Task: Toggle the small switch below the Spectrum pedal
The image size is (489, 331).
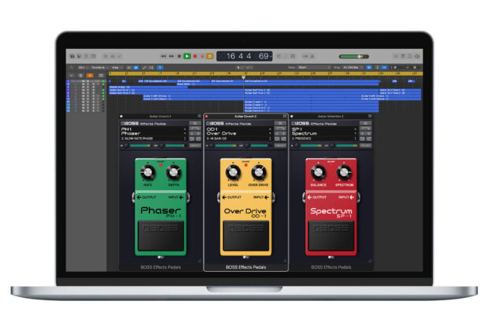Action: 331,258
